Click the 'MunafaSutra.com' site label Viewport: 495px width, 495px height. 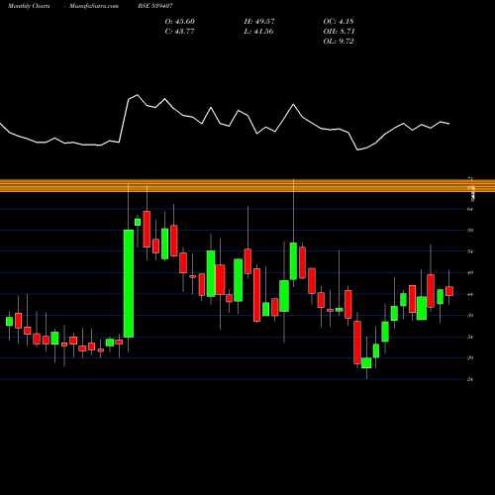[x=94, y=6]
